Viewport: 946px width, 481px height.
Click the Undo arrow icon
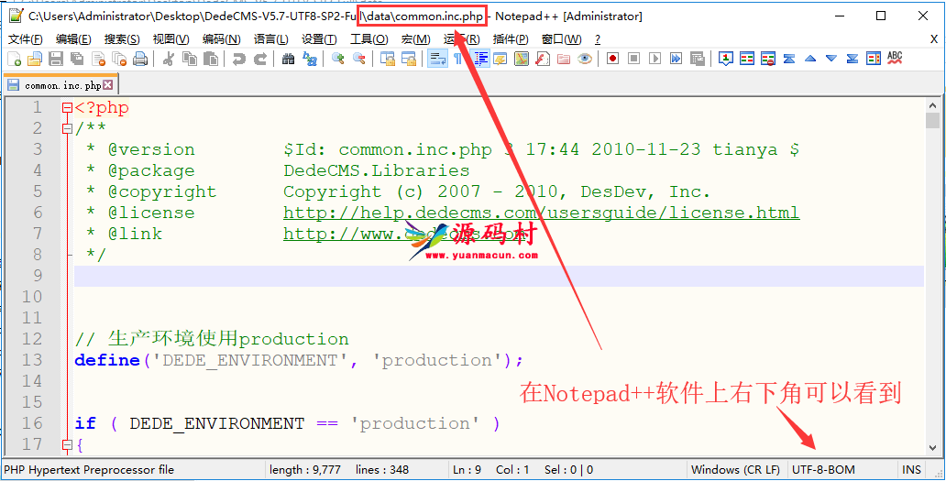(238, 59)
